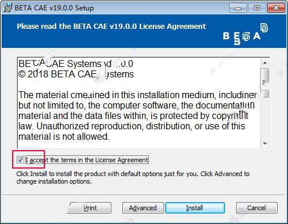Viewport: 288px width, 224px height.
Task: Open the Print license option
Action: click(x=91, y=208)
